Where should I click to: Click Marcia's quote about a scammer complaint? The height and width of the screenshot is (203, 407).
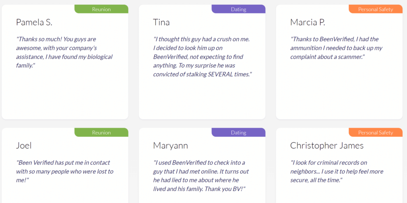[336, 48]
